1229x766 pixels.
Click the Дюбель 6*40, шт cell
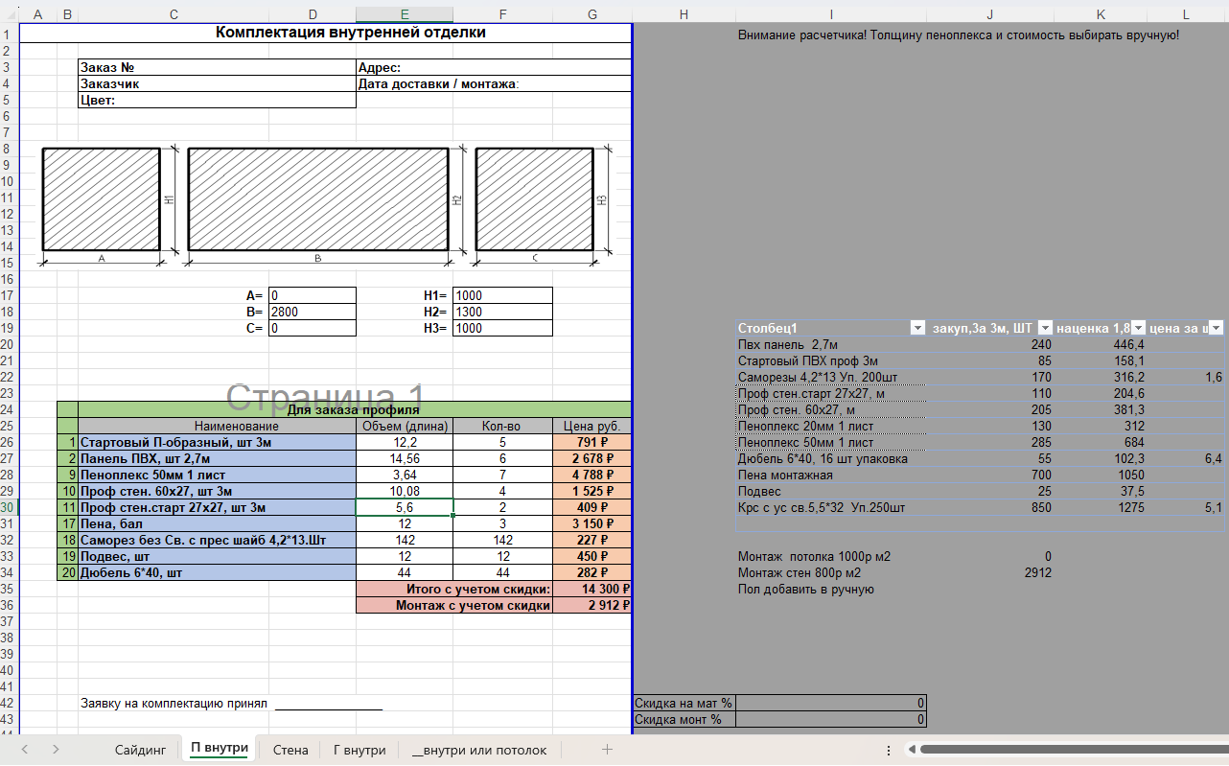tap(217, 572)
